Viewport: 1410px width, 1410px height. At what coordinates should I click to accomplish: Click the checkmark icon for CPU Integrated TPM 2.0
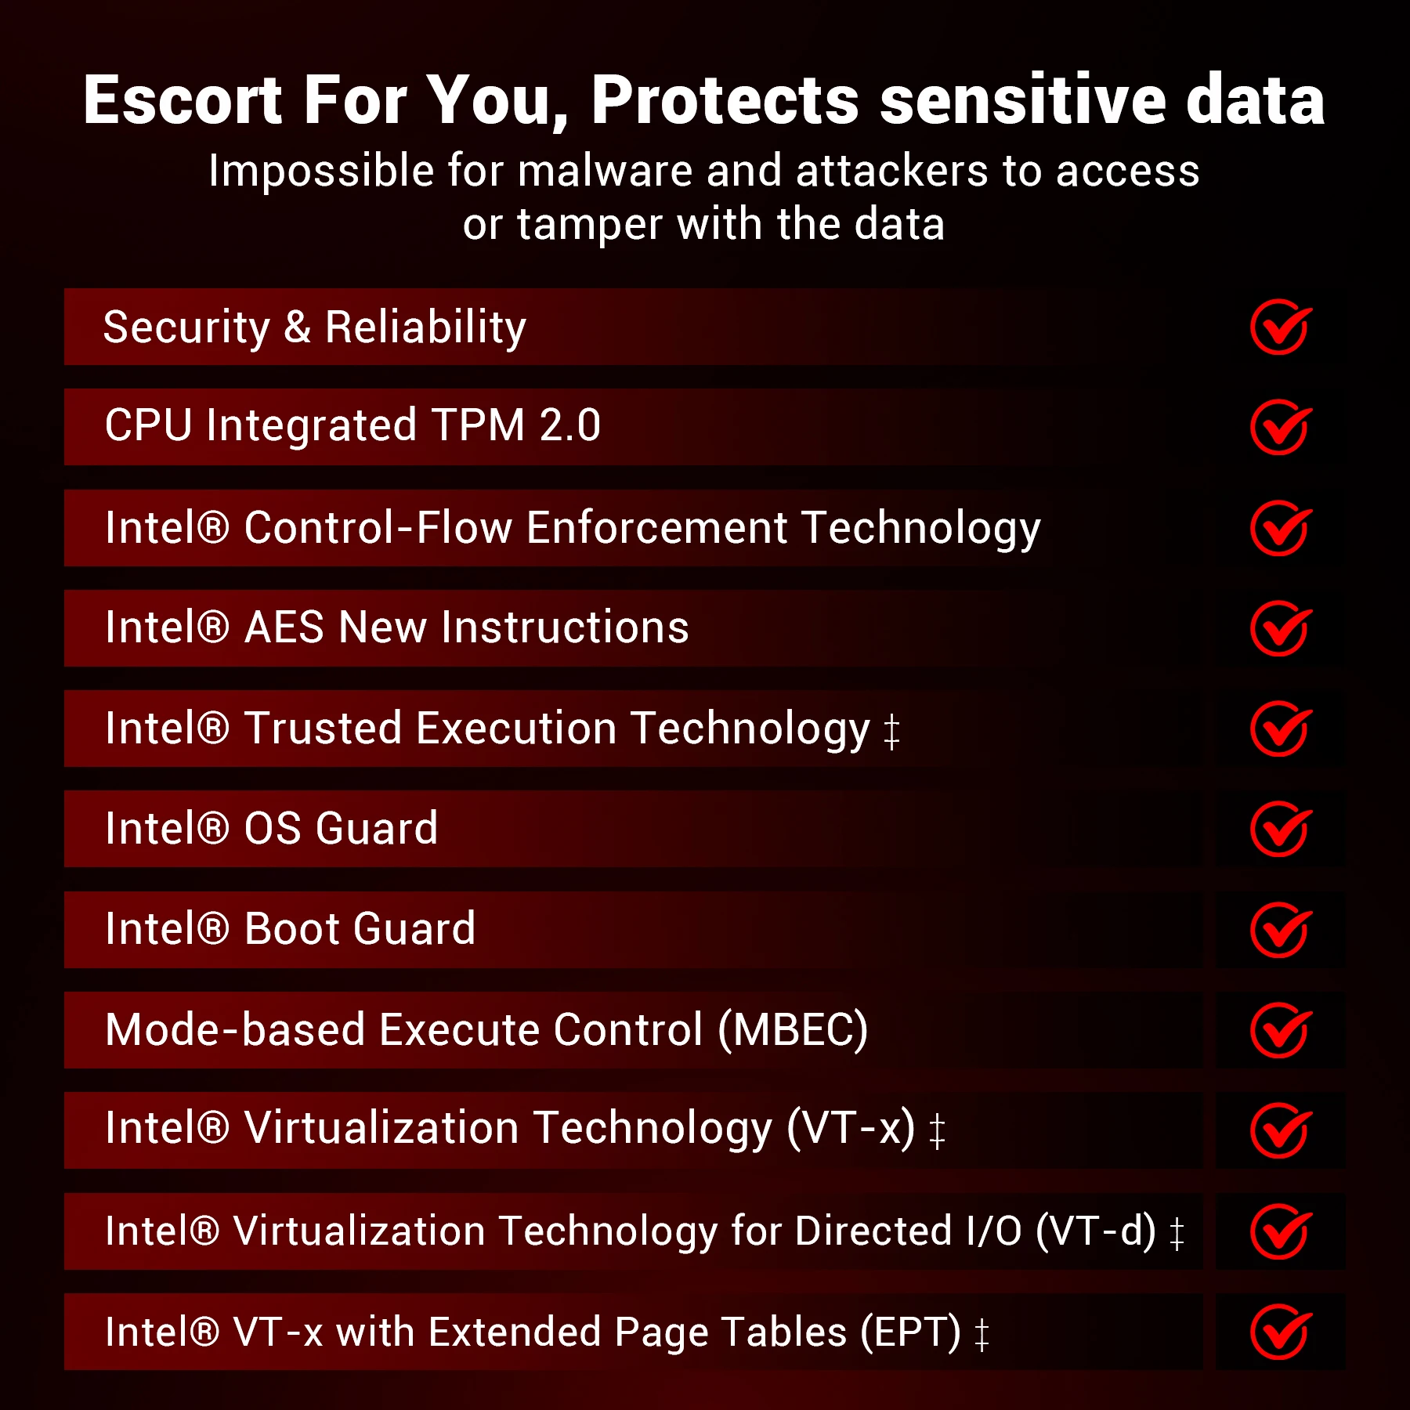1279,427
